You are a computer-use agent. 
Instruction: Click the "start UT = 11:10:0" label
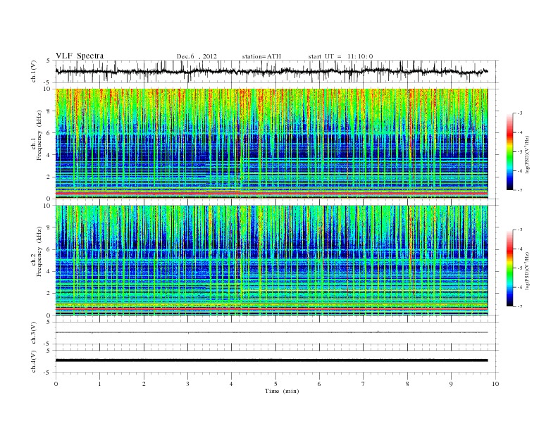pos(340,56)
